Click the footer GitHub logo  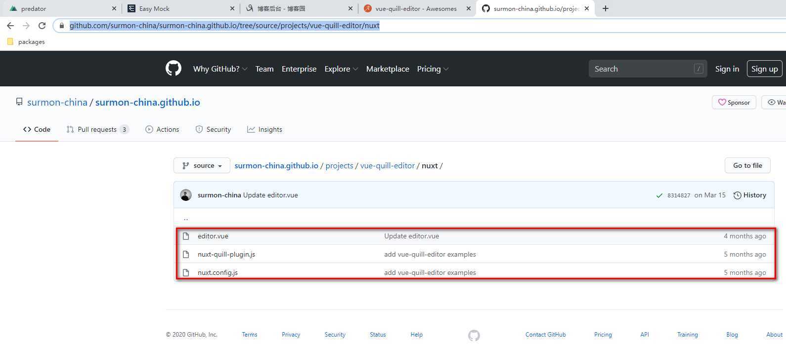474,335
